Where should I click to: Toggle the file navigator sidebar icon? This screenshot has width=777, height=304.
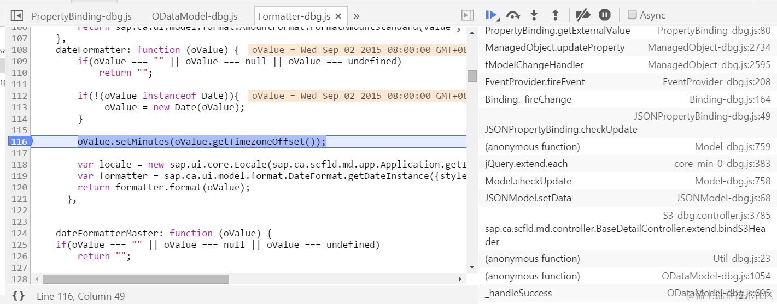(17, 16)
